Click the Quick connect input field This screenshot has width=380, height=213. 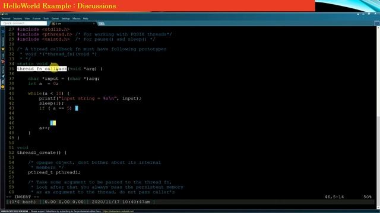click(x=24, y=24)
